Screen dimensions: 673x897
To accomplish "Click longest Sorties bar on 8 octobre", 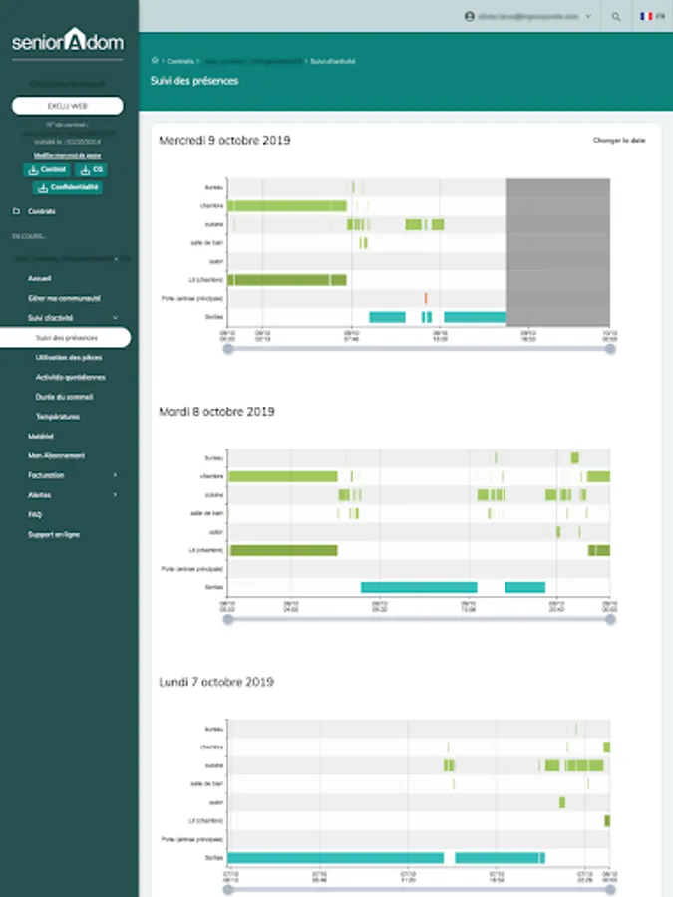I will pos(419,587).
